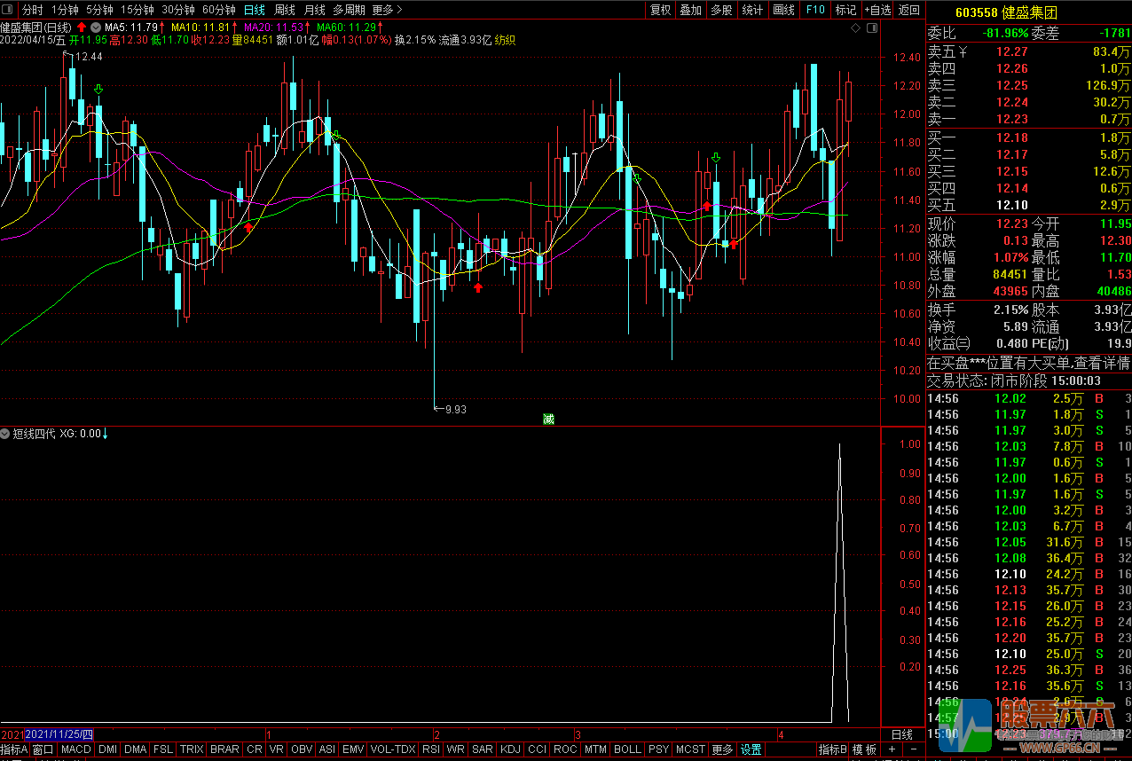
Task: Open 更多 indicators in bottom bar
Action: click(723, 749)
